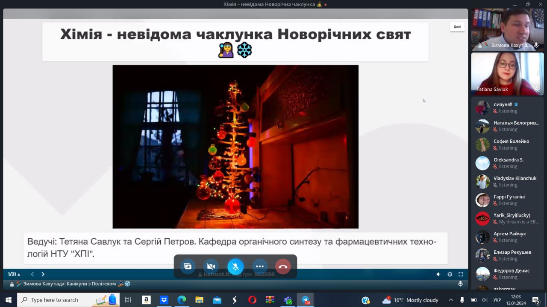Select the Зимова Кахутіада presenter video tile

coord(507,29)
